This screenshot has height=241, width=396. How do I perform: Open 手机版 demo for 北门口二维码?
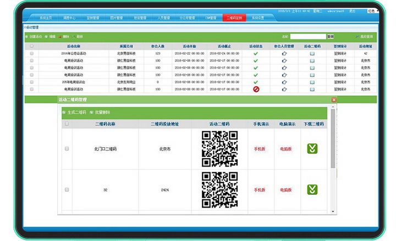tap(260, 149)
